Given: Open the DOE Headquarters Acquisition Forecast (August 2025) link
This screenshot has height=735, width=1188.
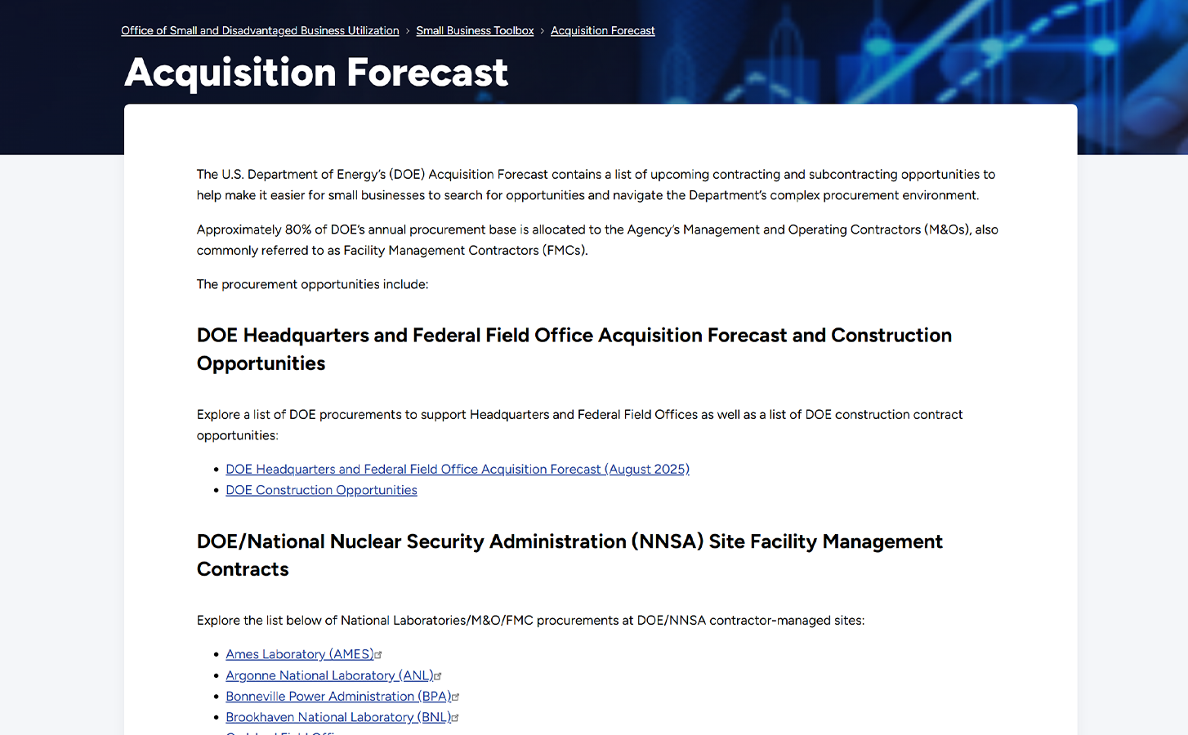Looking at the screenshot, I should [457, 470].
